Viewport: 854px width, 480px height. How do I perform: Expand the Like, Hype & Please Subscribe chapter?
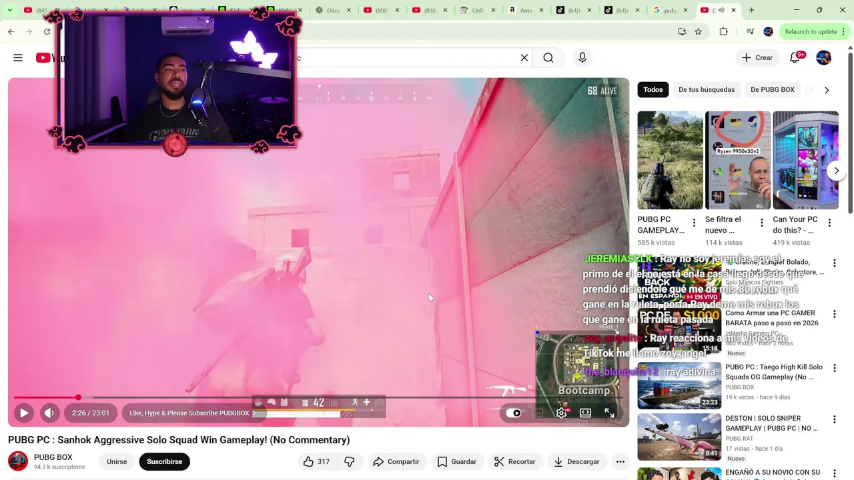coord(193,413)
